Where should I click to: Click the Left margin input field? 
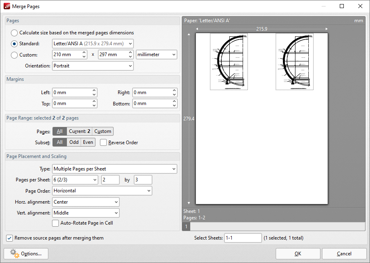click(x=72, y=93)
